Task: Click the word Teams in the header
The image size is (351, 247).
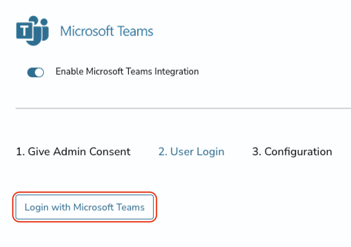Action: click(135, 31)
